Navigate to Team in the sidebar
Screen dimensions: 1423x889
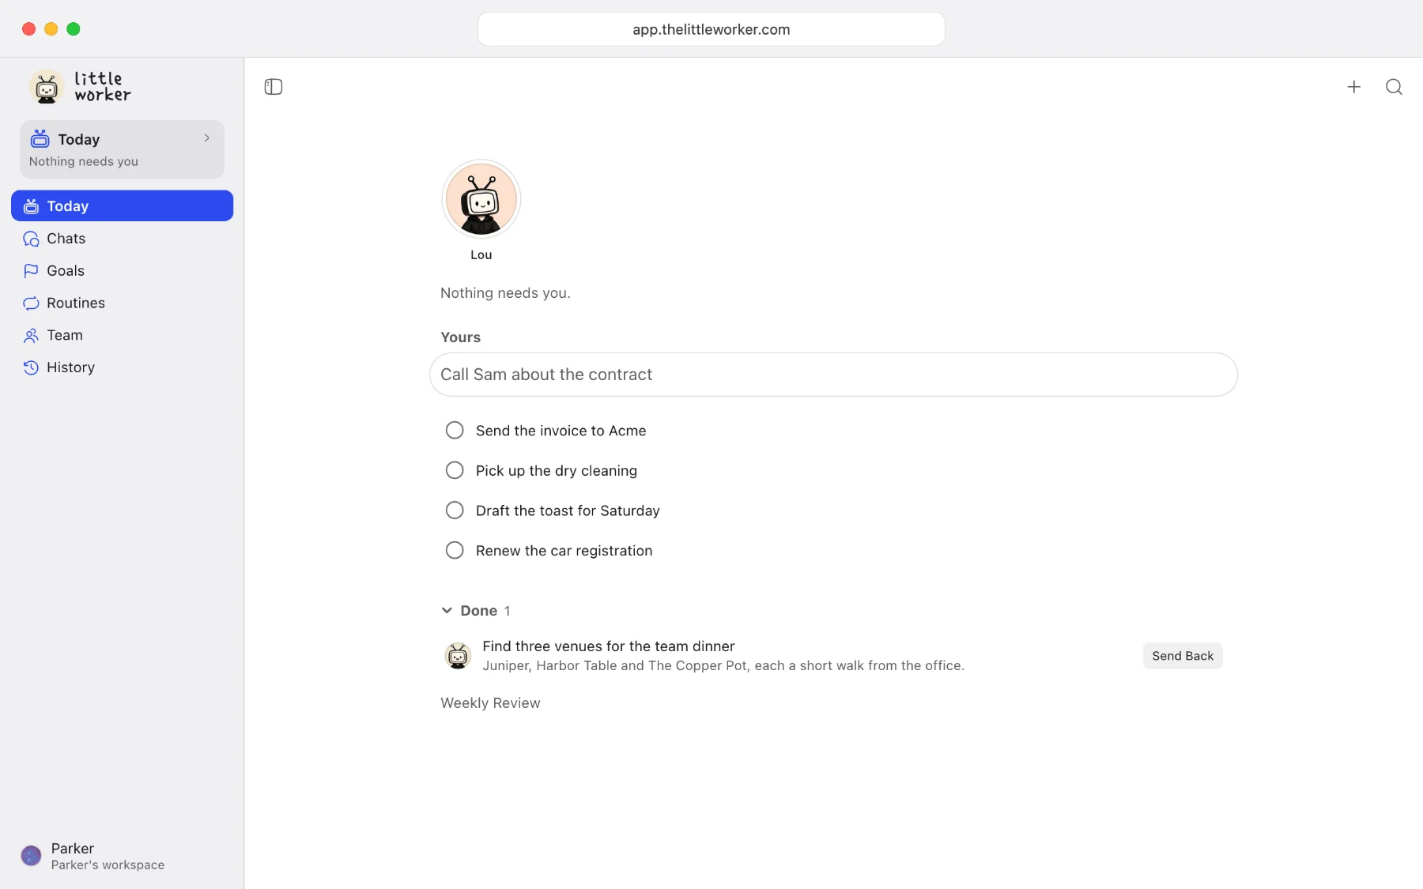coord(123,336)
